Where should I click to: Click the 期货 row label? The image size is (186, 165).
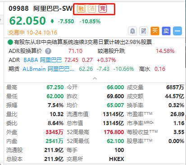[14, 69]
